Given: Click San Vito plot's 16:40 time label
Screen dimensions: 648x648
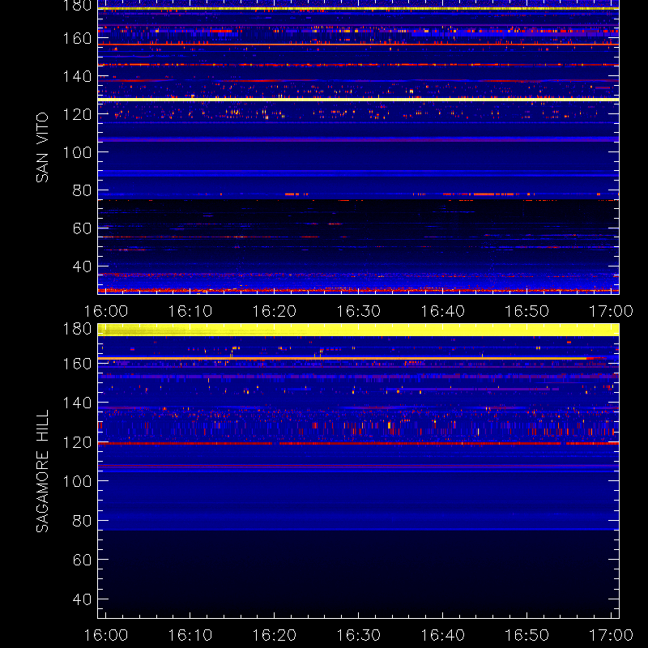Looking at the screenshot, I should [442, 311].
